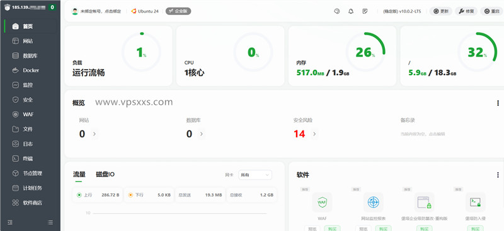
Task: Open the sidebar menu settings list icon
Action: click(50, 222)
